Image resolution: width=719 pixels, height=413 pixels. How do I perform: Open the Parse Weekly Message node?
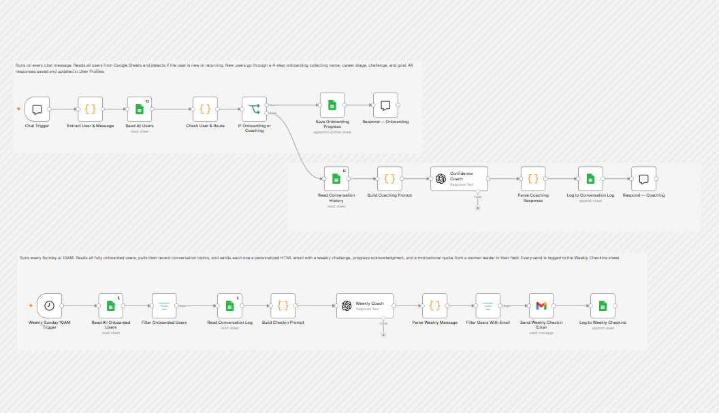click(x=434, y=305)
